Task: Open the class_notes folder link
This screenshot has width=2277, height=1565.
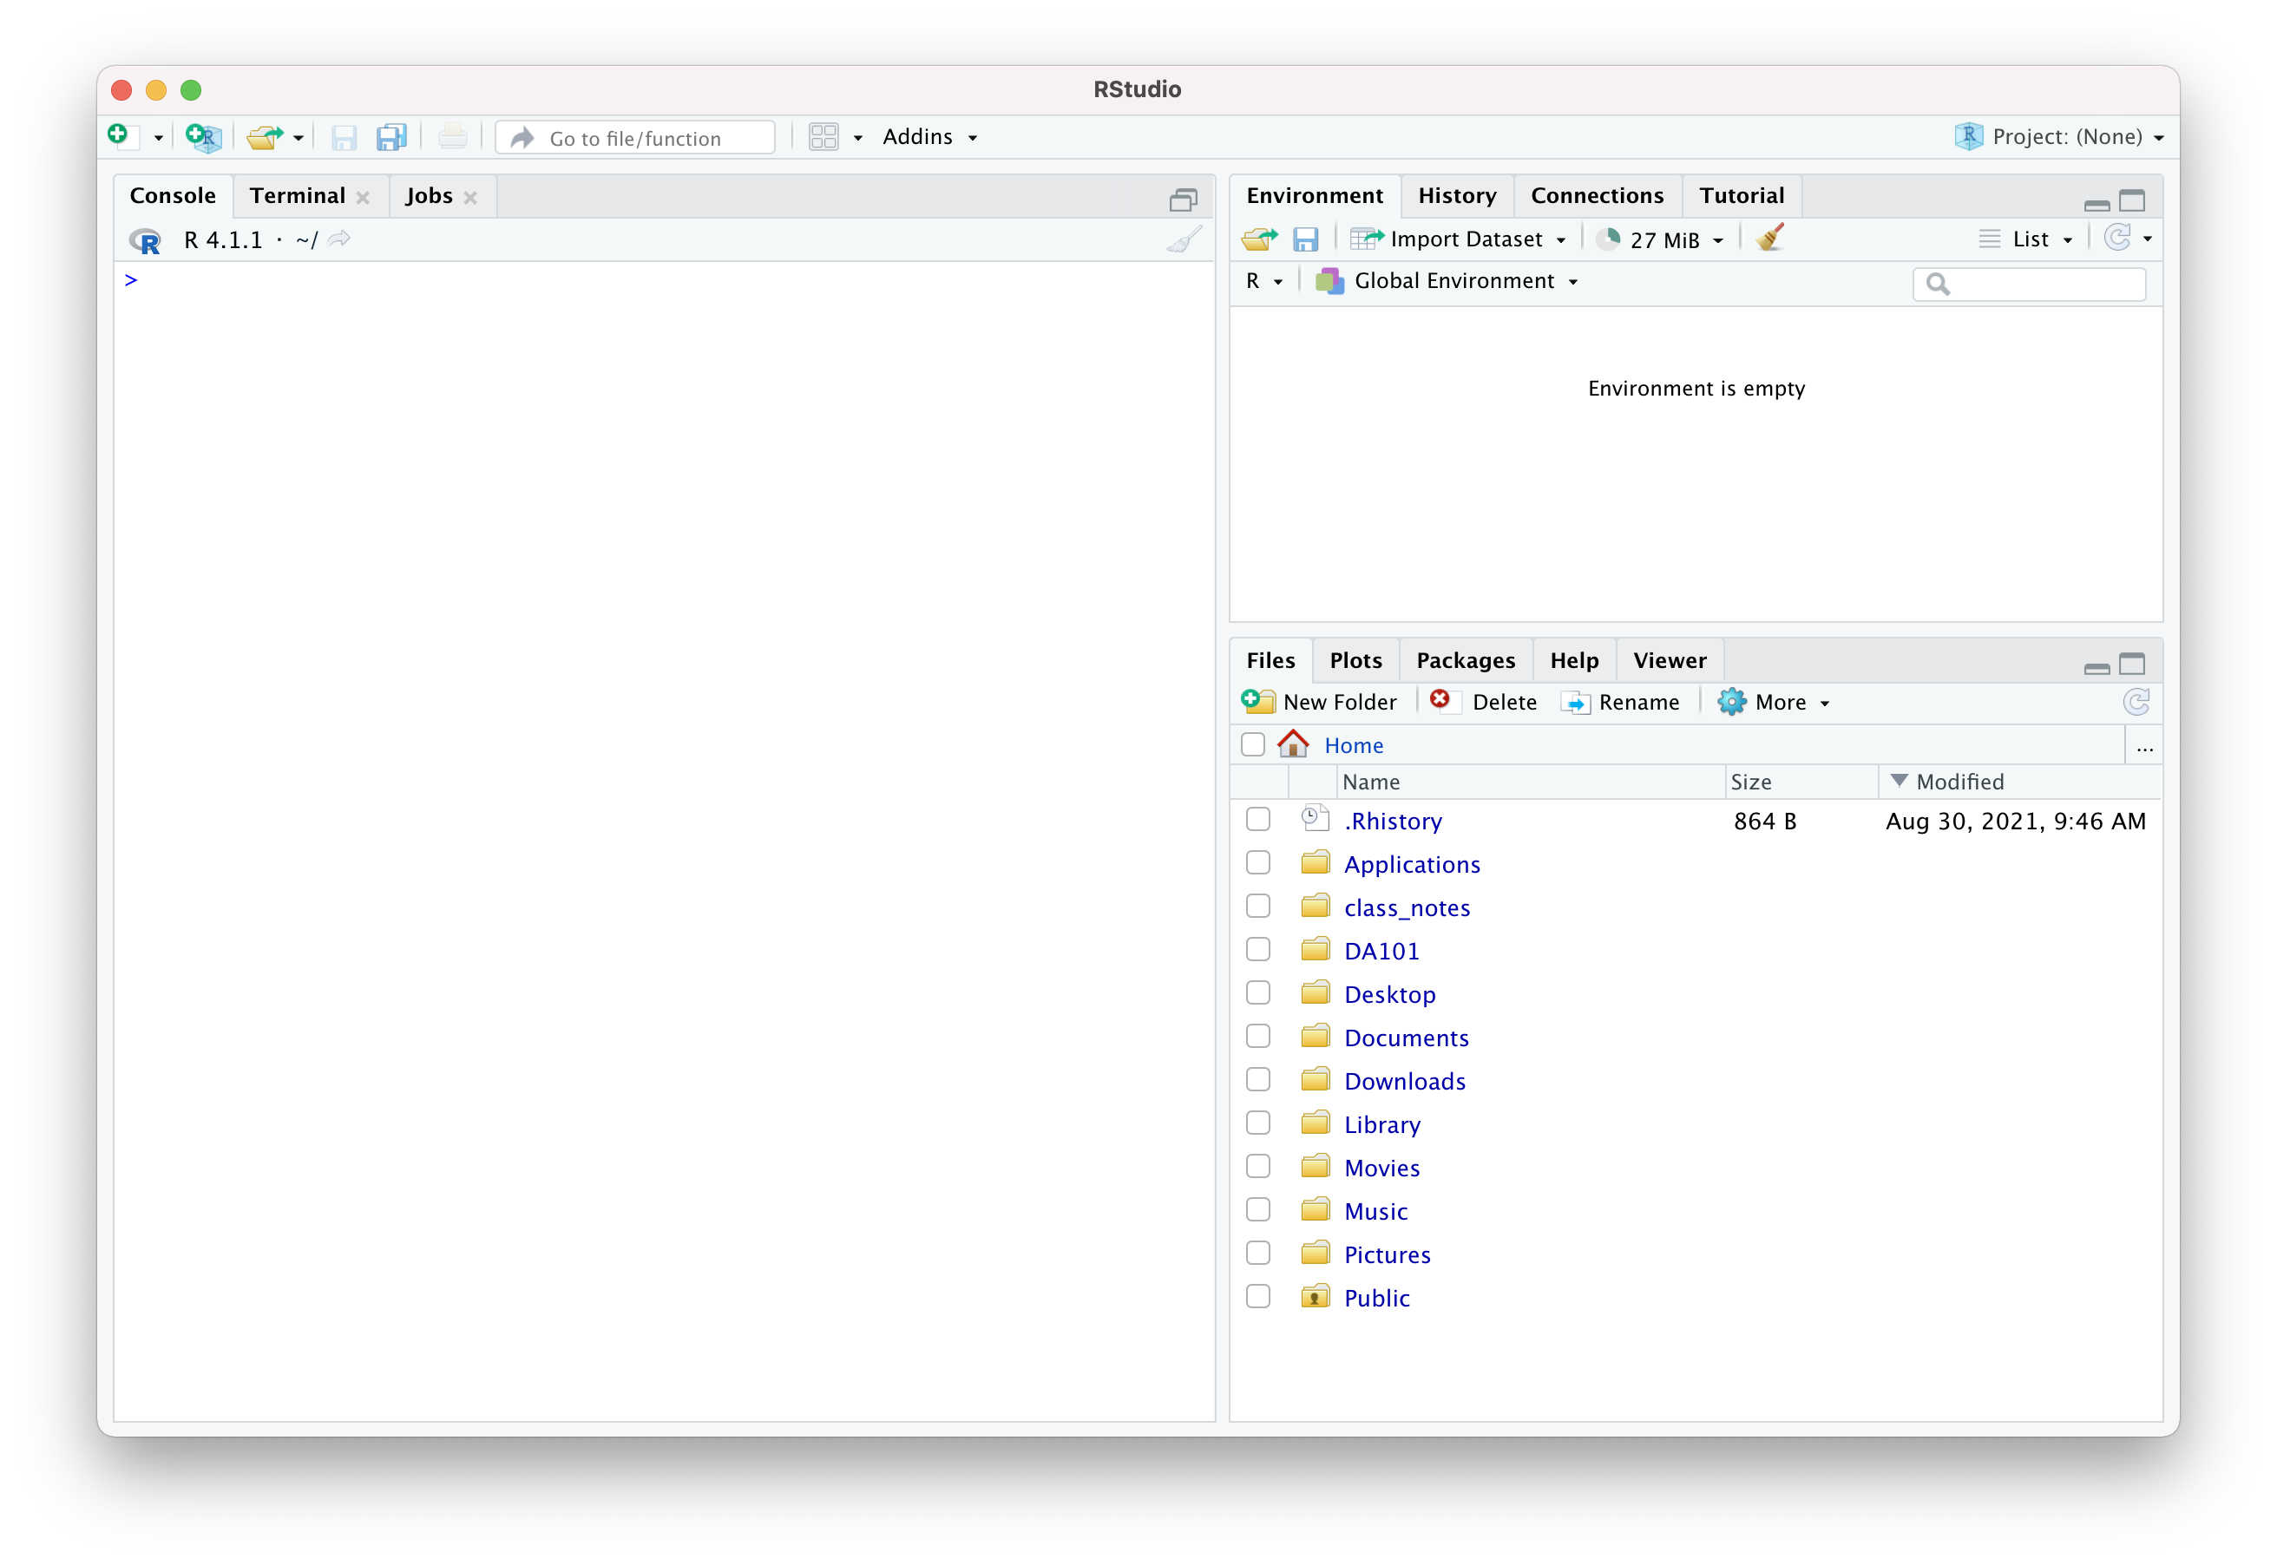Action: click(1407, 908)
